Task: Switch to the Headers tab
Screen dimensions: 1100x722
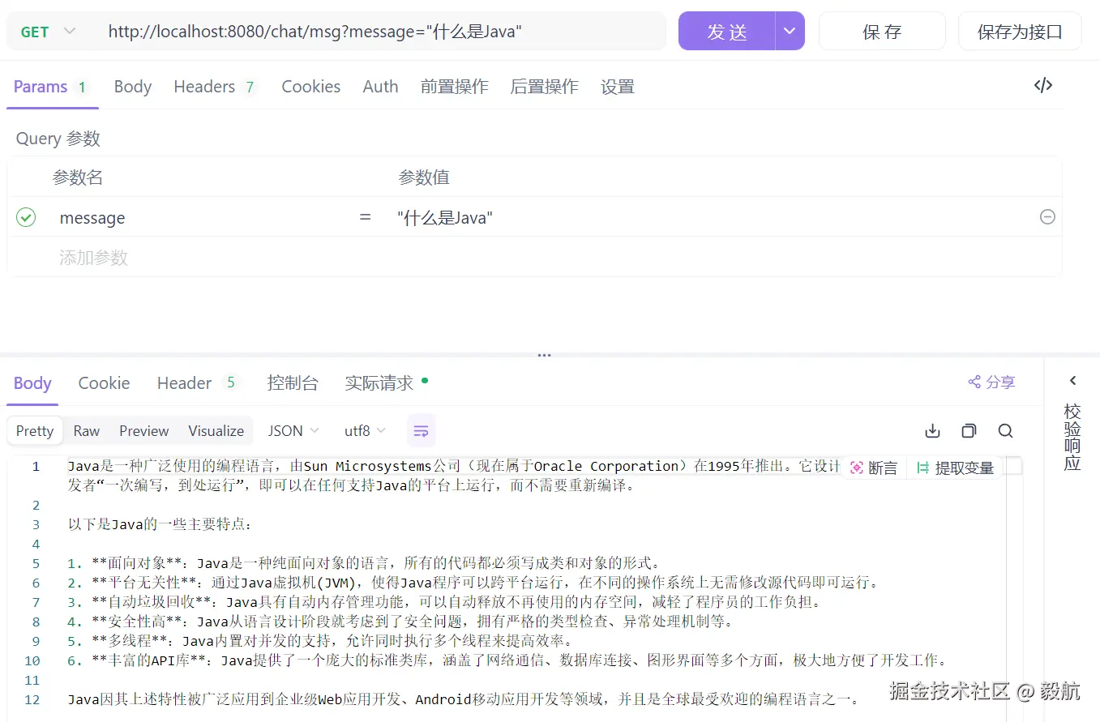Action: [205, 86]
